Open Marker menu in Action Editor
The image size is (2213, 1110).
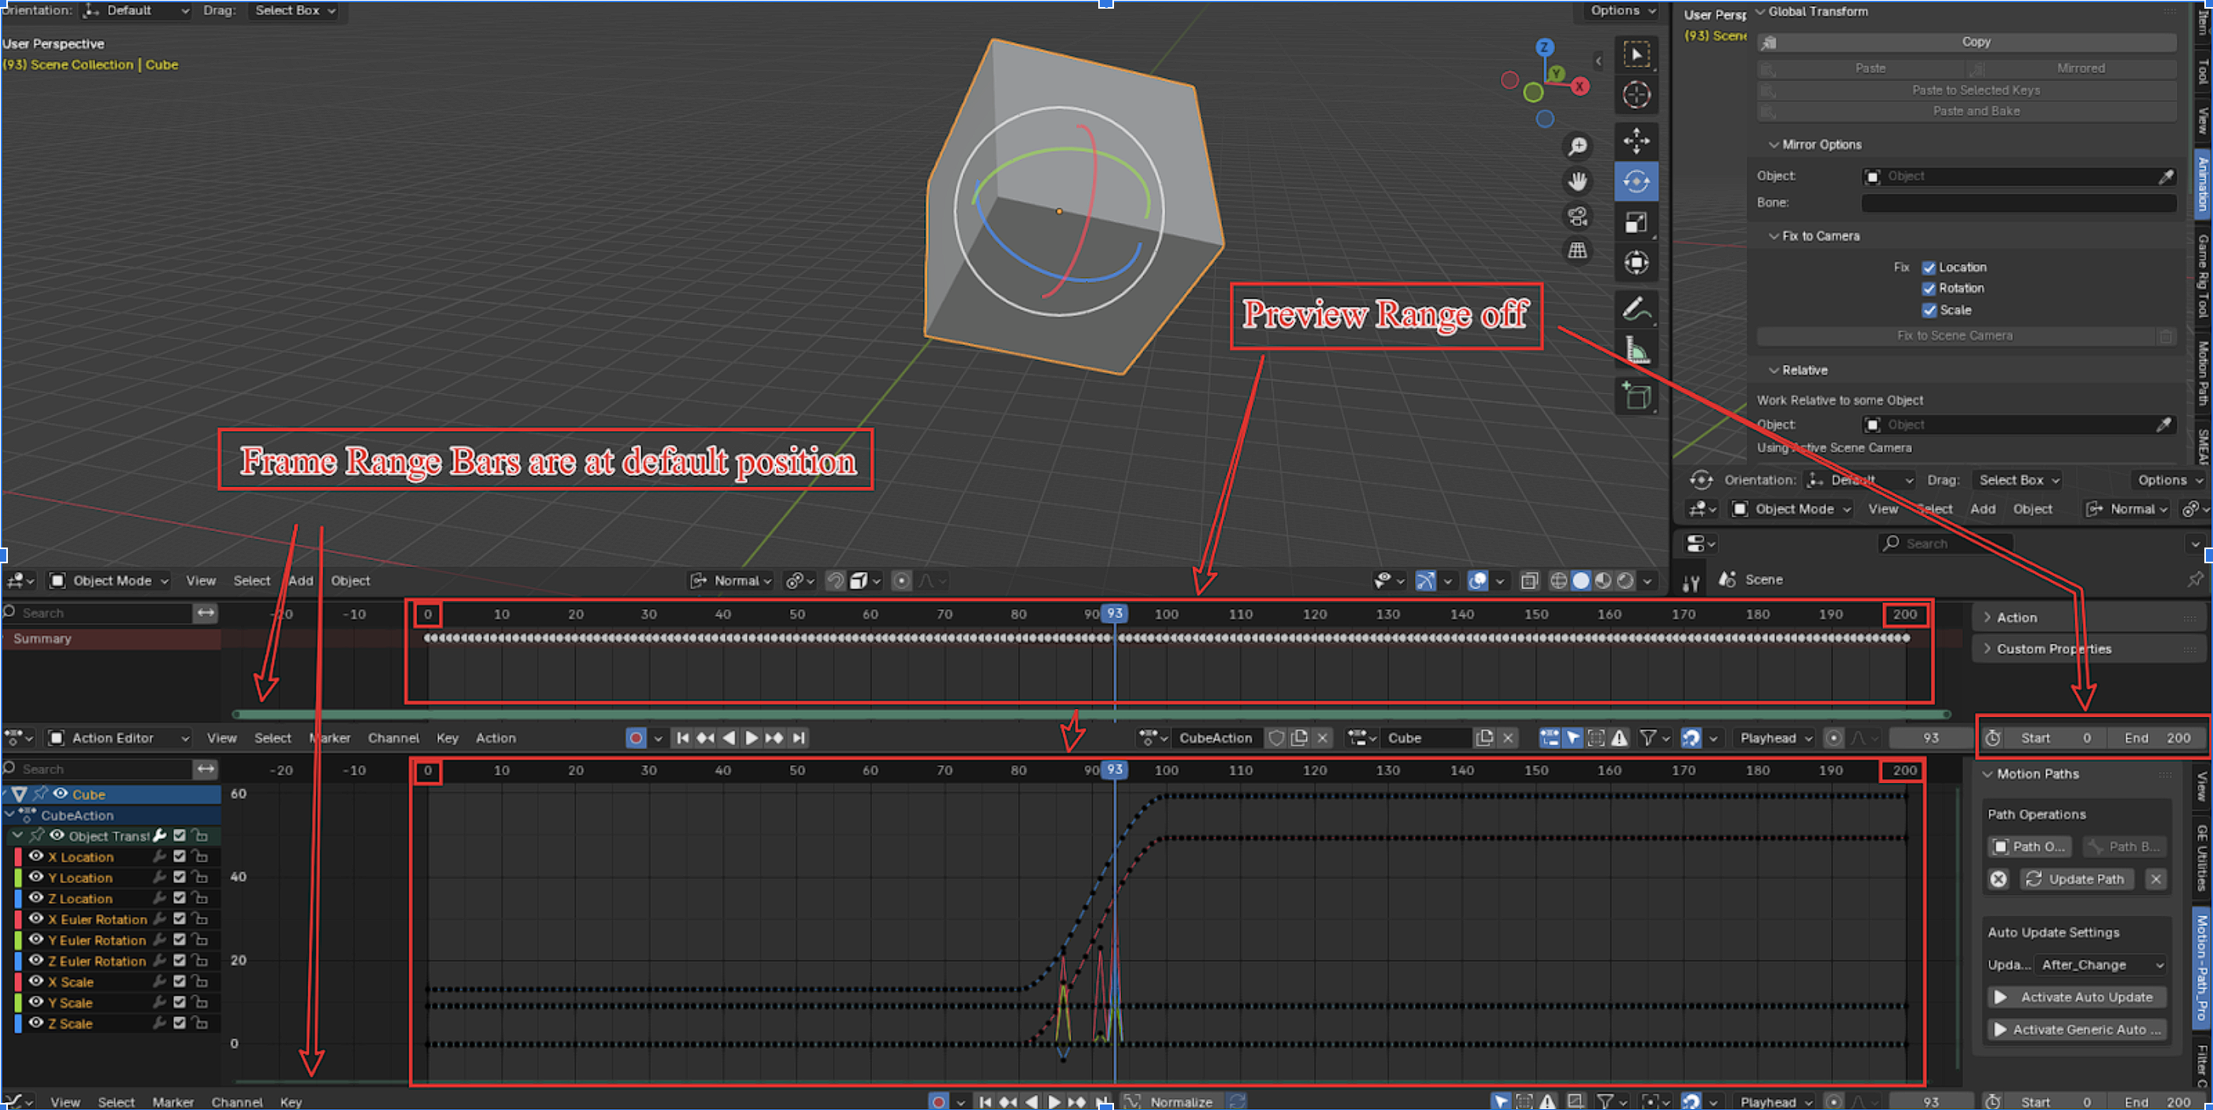pos(330,738)
